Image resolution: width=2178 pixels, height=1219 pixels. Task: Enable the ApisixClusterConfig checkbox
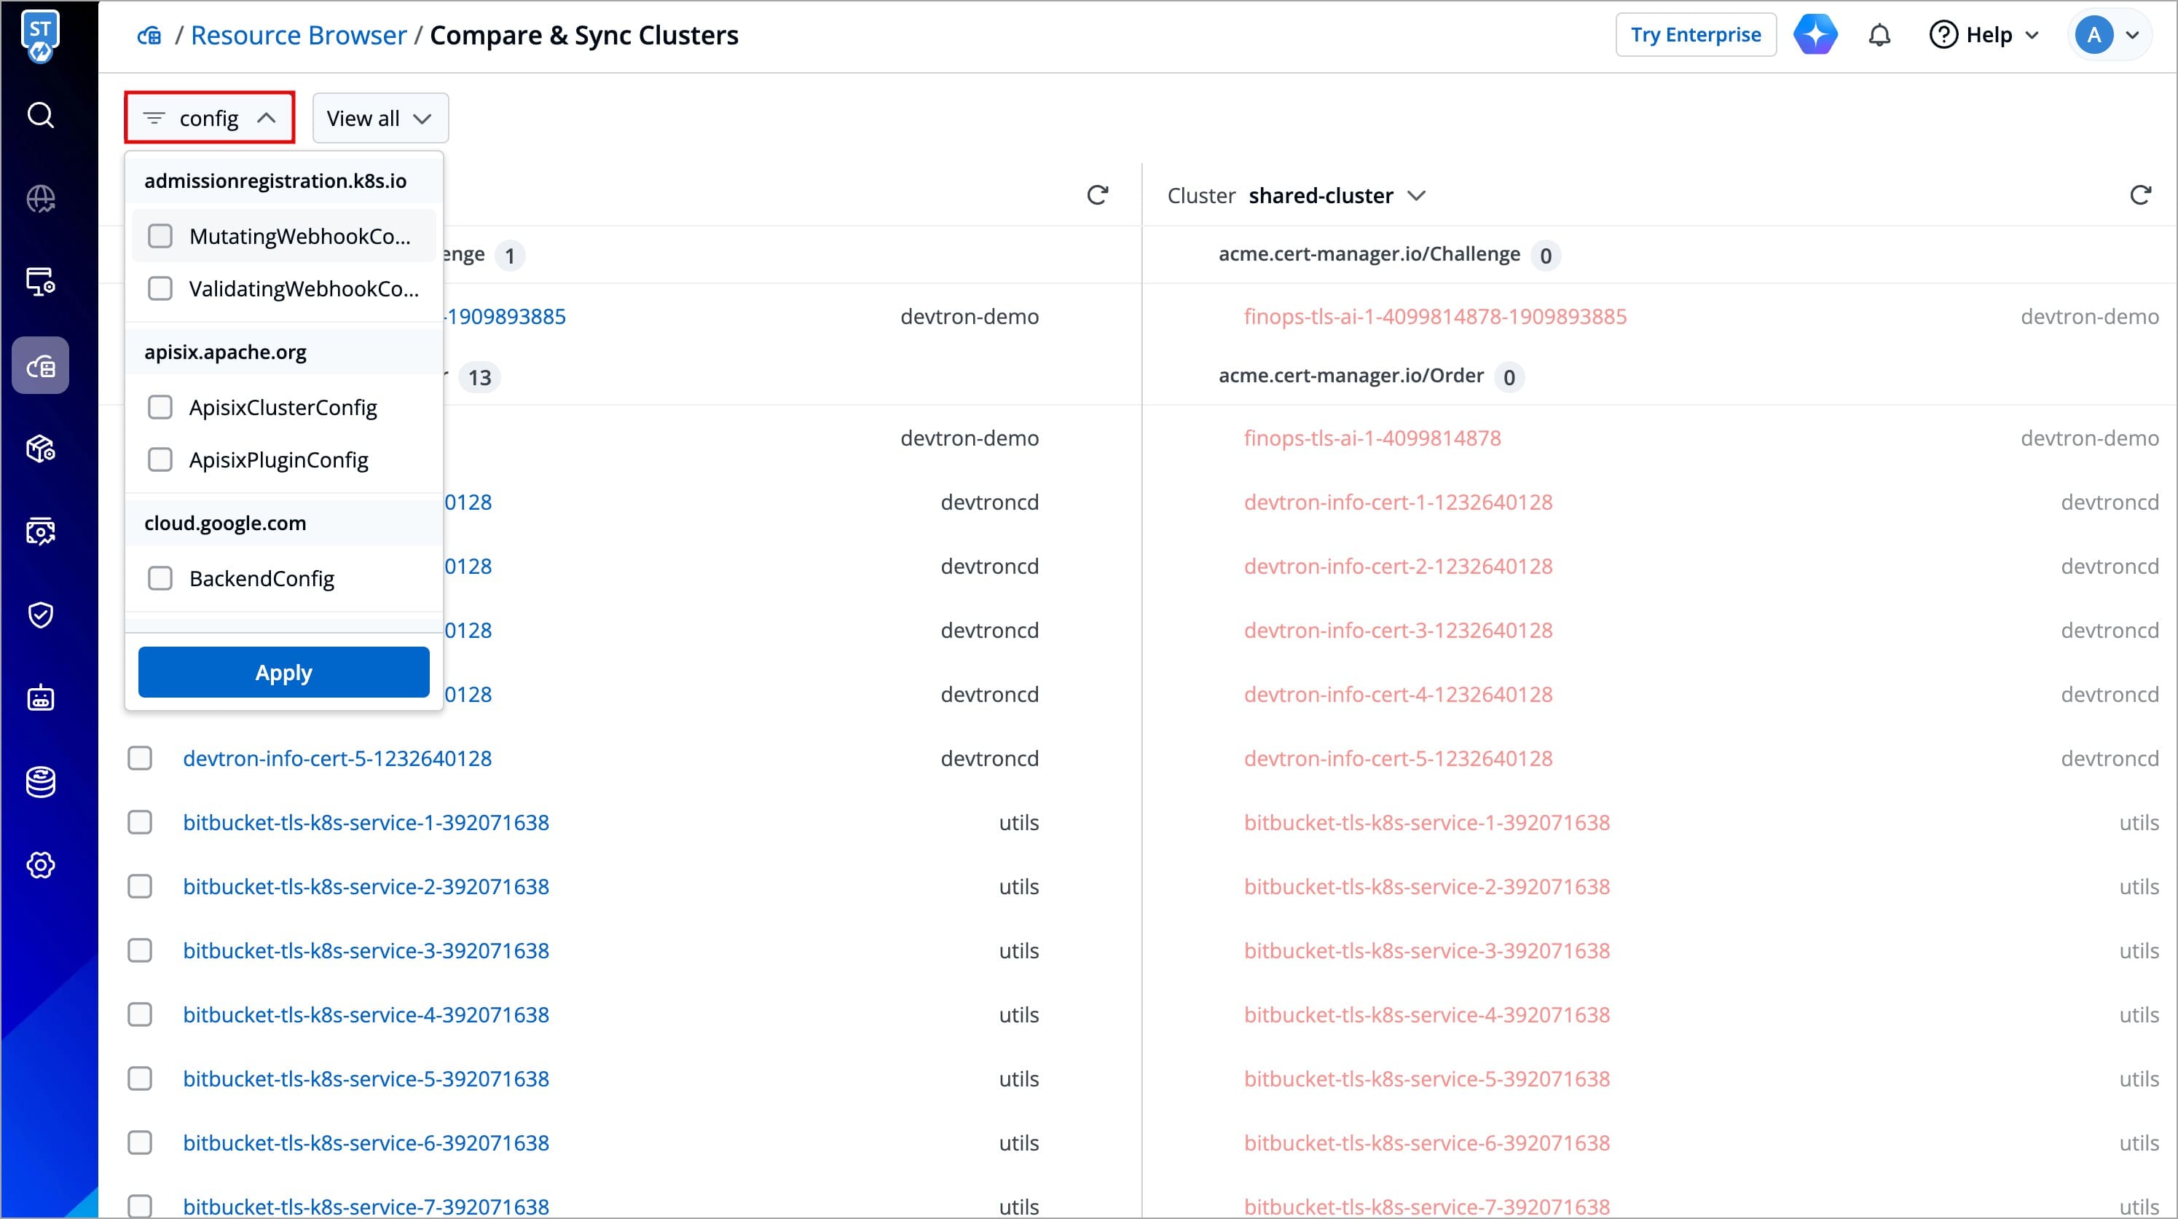(x=161, y=408)
